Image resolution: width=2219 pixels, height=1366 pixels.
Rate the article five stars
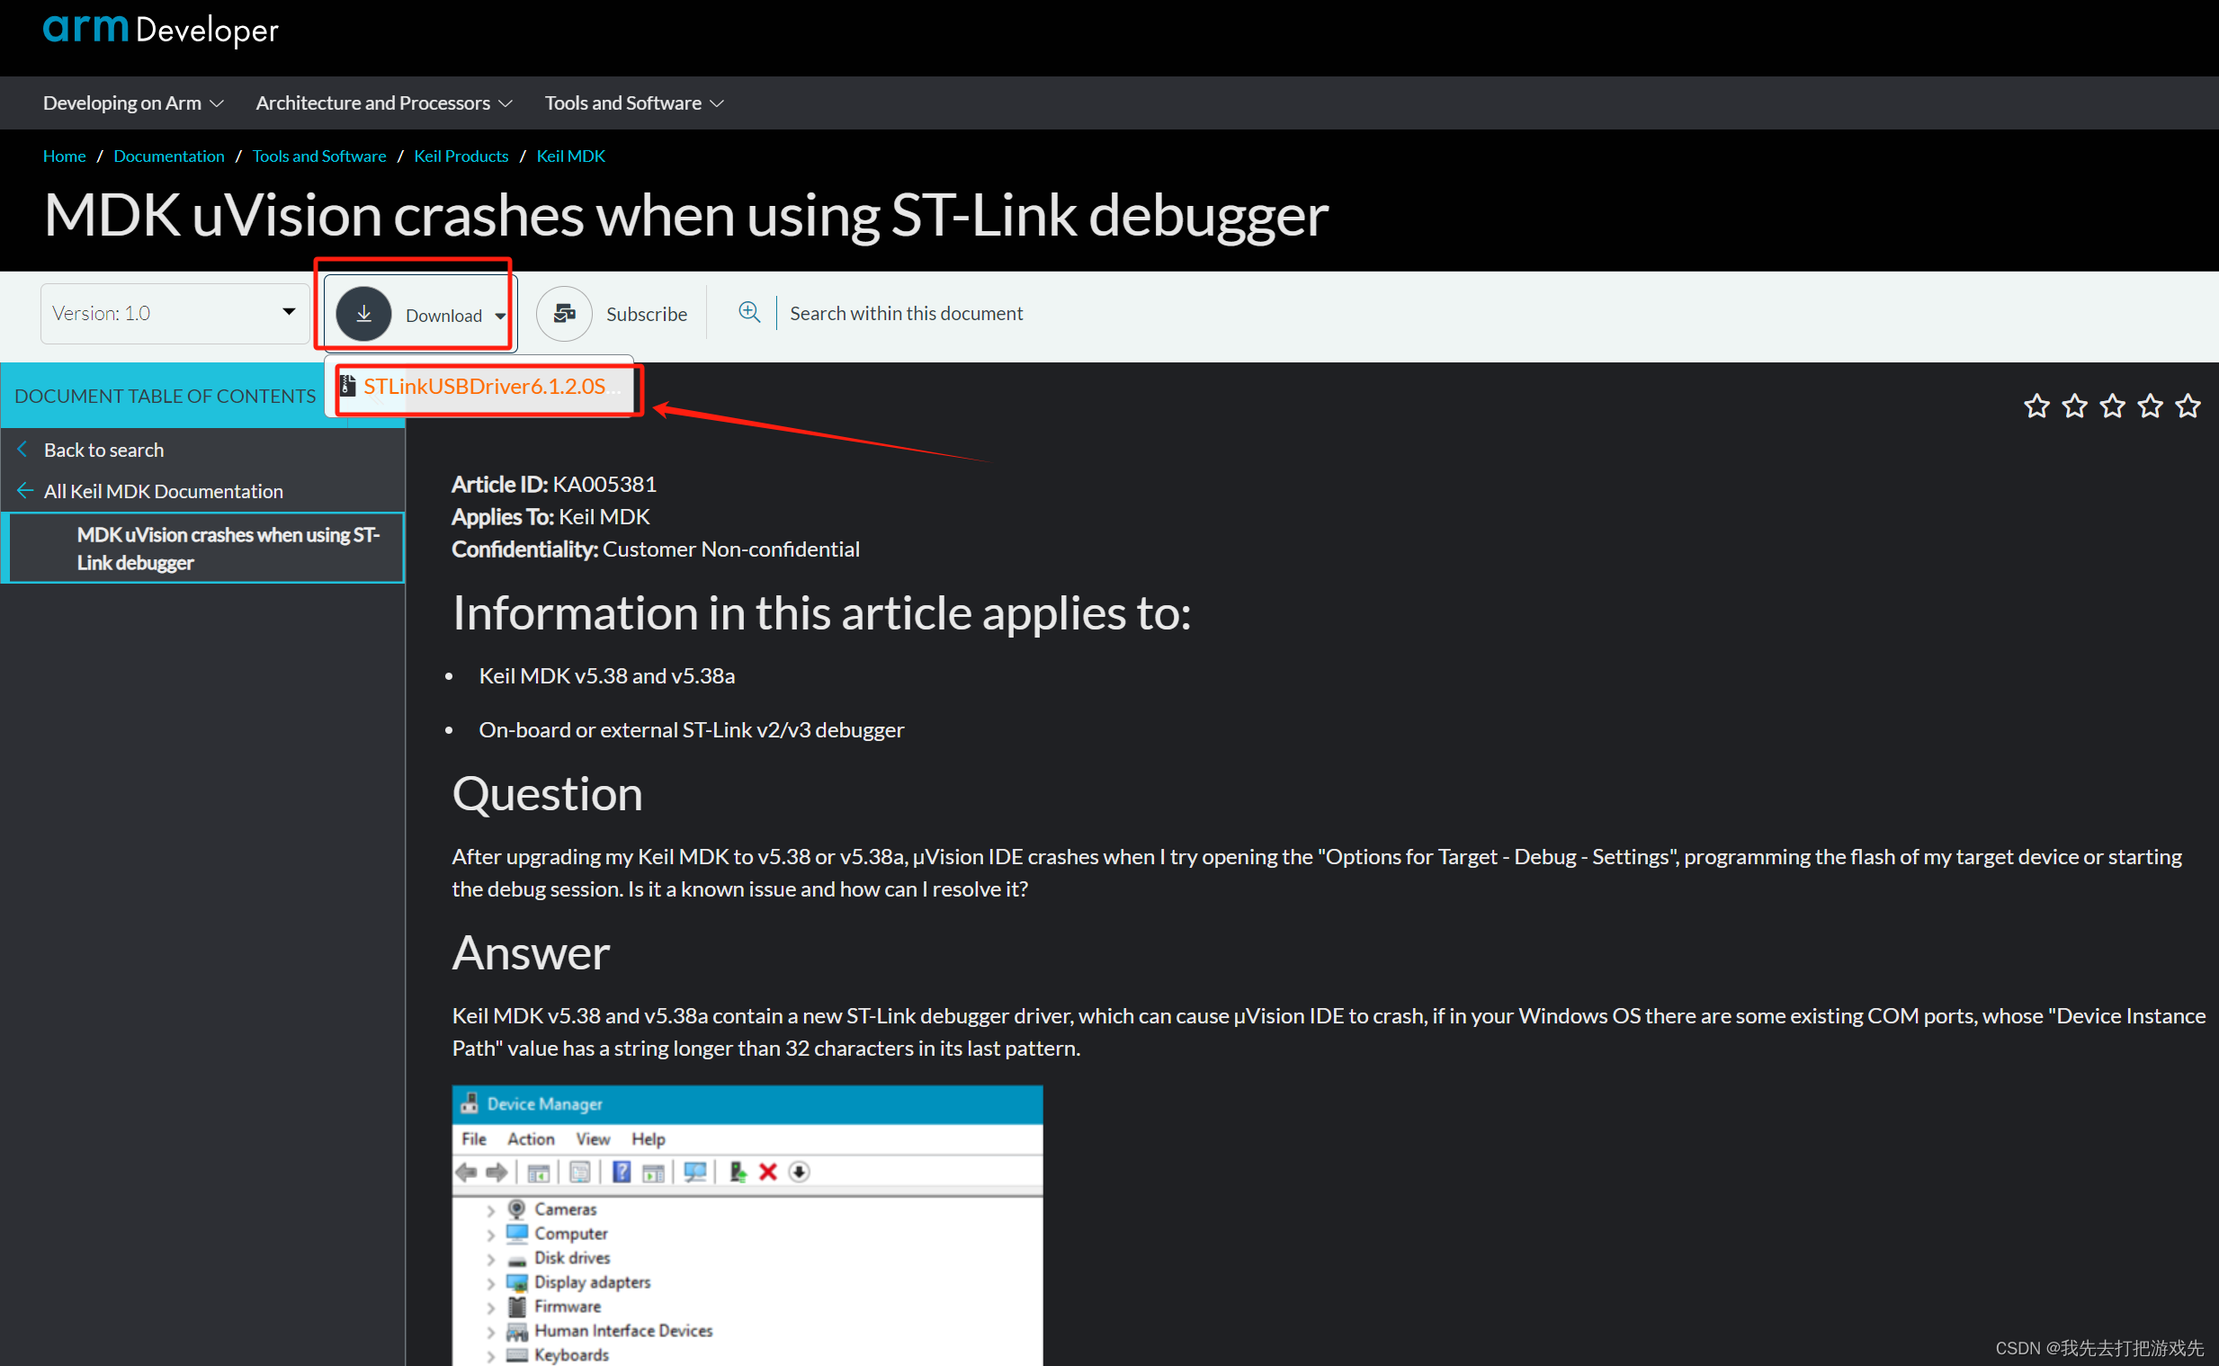2188,406
